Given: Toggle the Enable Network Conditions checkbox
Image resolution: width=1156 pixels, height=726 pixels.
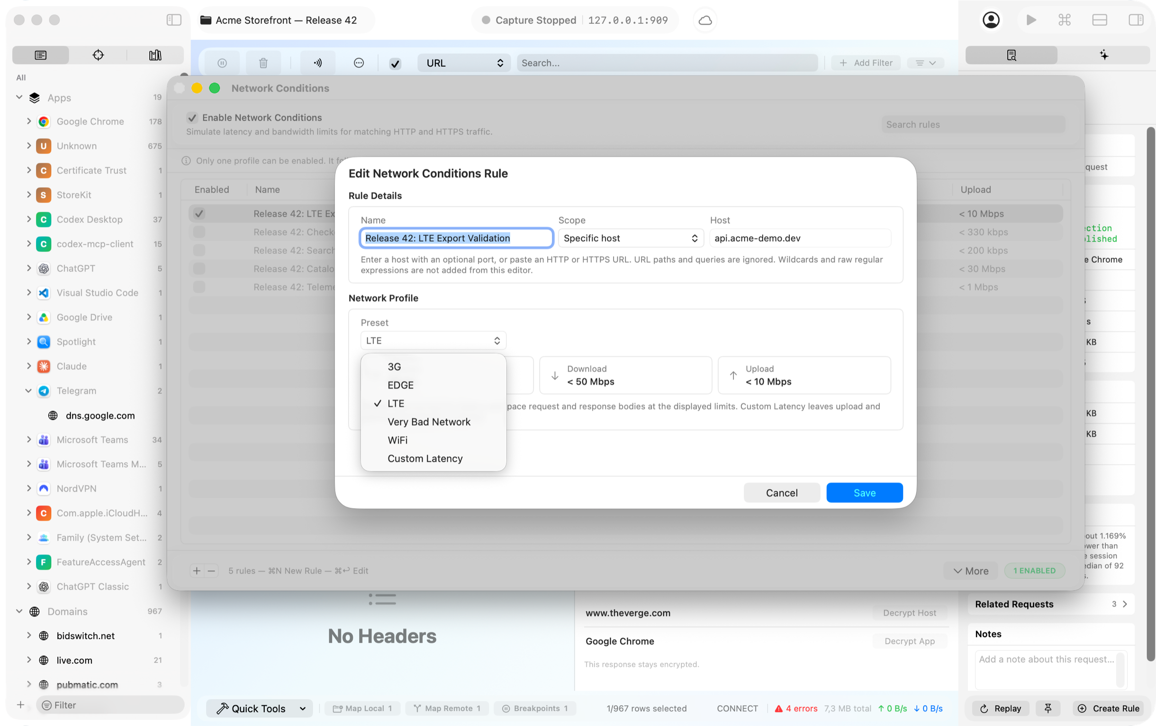Looking at the screenshot, I should (x=192, y=117).
